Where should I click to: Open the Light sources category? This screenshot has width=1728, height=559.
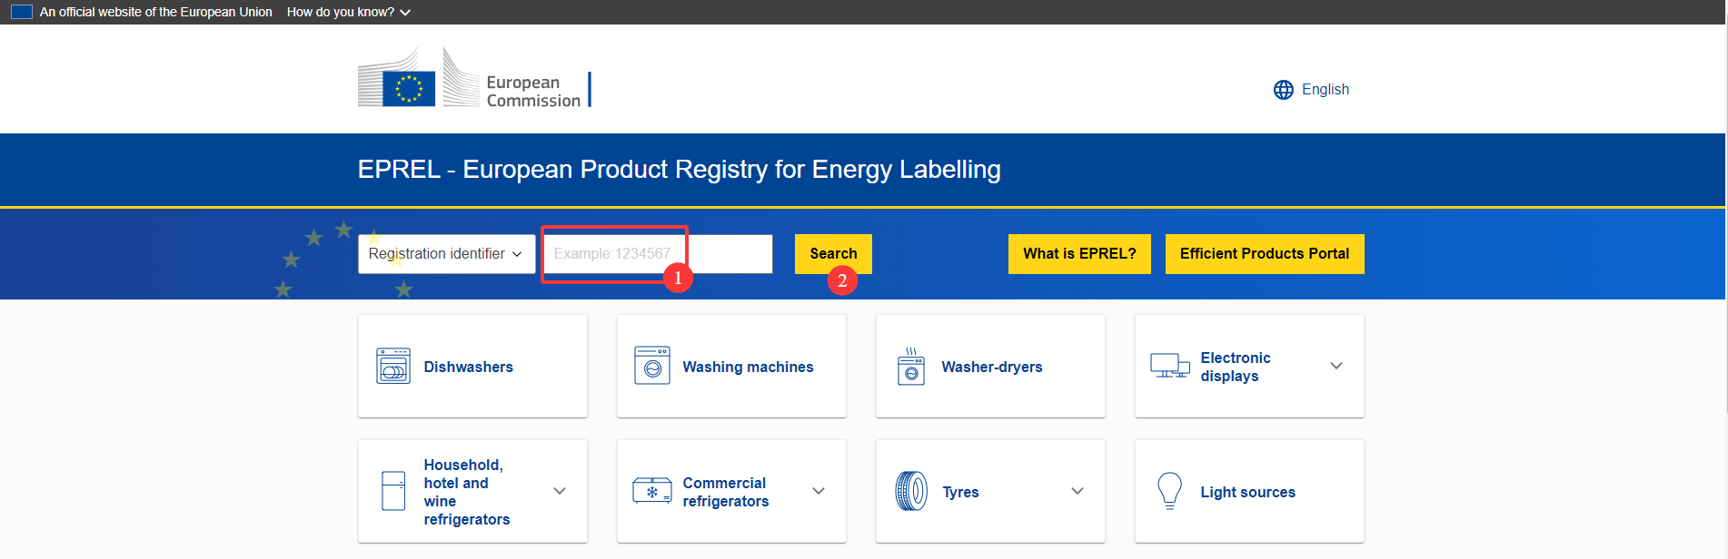click(x=1247, y=492)
